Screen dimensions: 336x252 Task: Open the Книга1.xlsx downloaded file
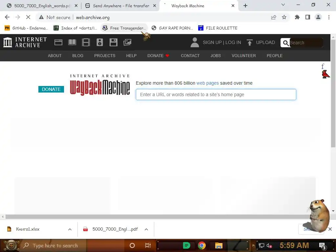28,229
